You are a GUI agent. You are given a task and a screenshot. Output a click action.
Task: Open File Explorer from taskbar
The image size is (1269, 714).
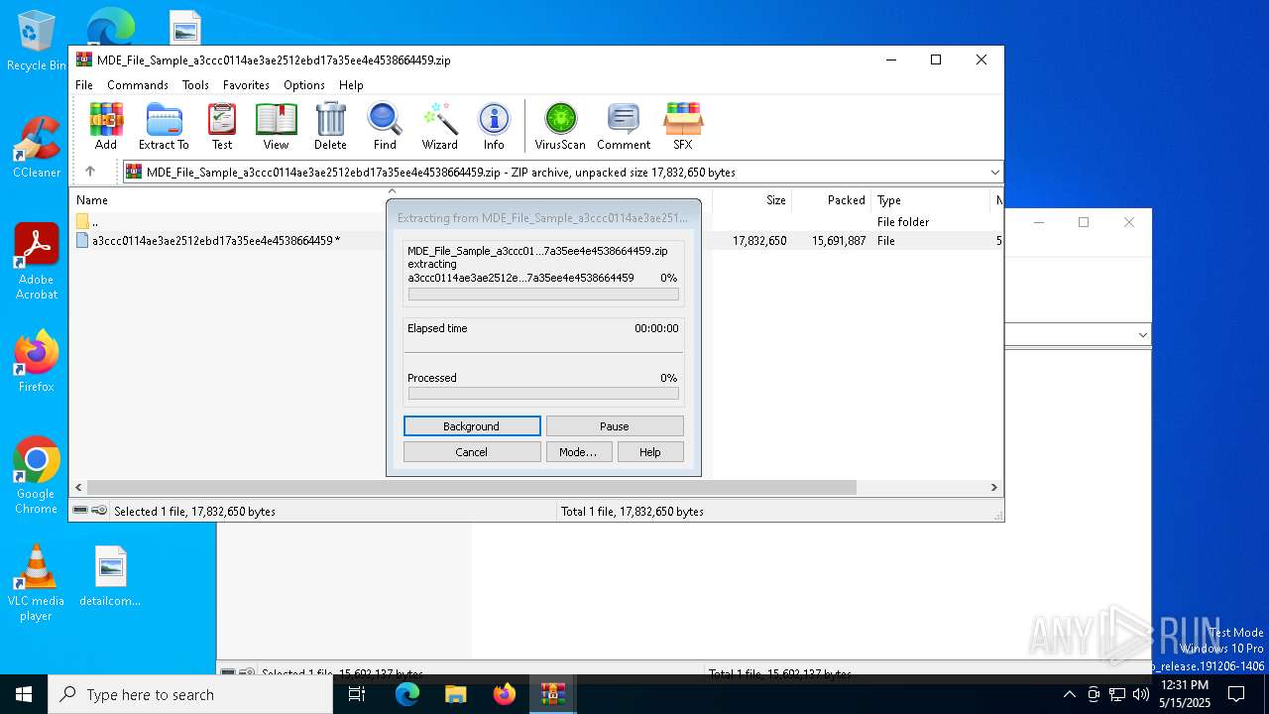point(455,694)
